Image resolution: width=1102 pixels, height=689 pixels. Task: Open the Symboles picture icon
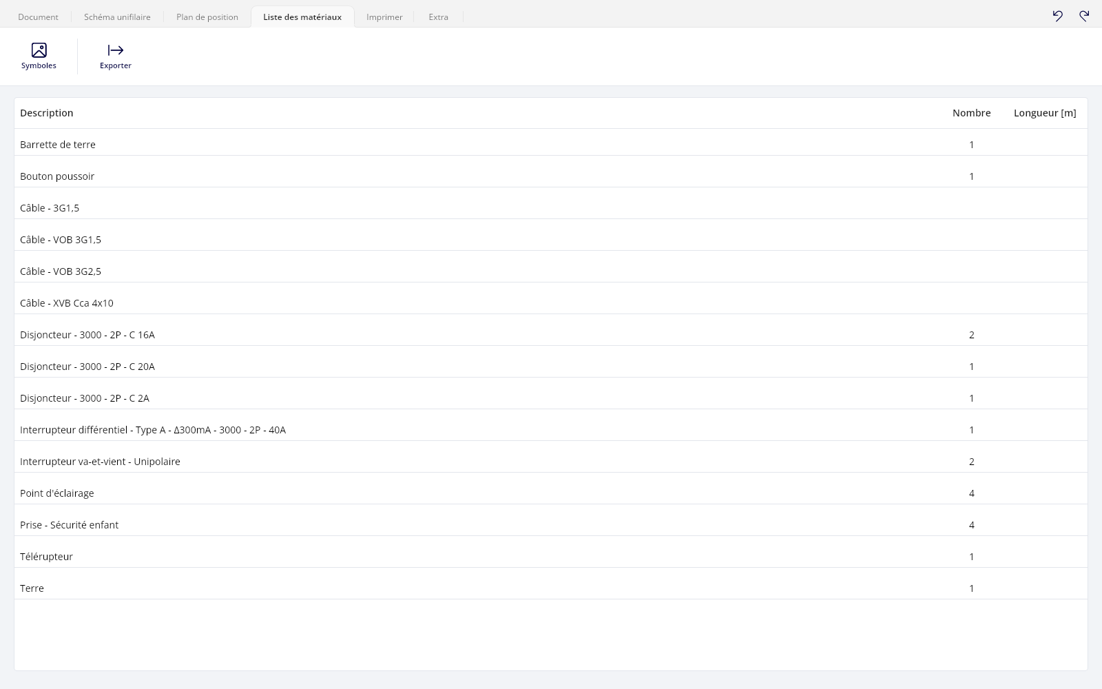click(x=39, y=50)
